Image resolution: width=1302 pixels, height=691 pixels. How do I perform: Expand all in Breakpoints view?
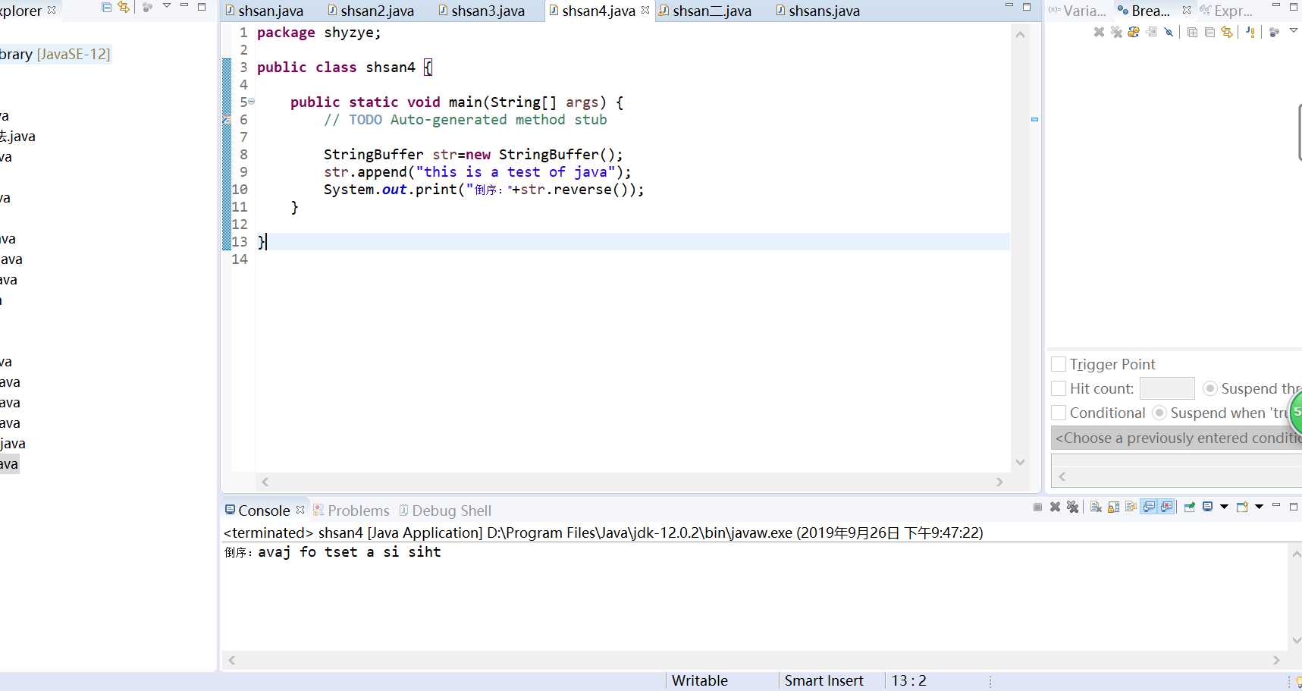coord(1192,32)
